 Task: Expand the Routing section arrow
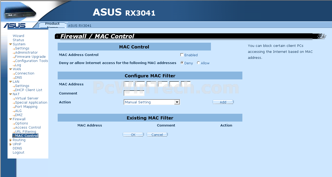pyautogui.click(x=10, y=140)
